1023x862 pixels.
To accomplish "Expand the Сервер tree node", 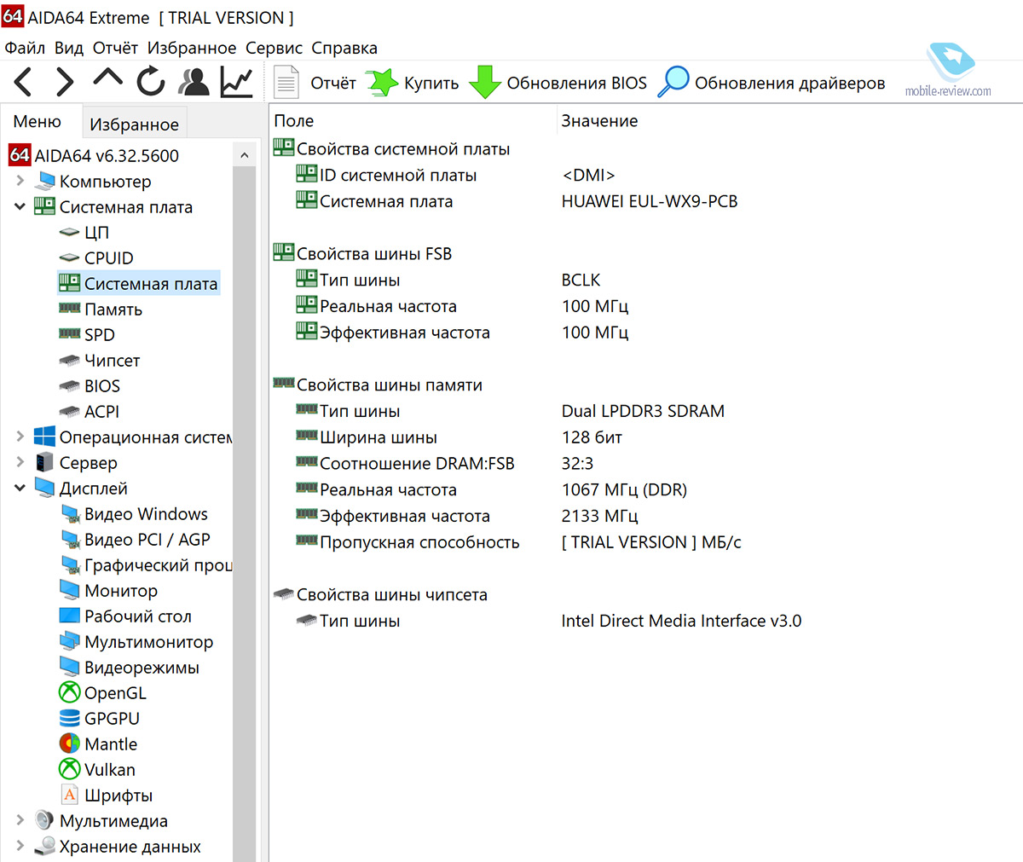I will point(20,462).
